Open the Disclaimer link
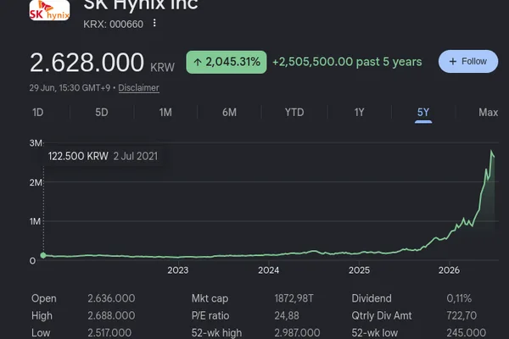 click(138, 87)
